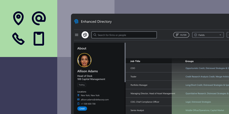Click in the firms or people search field
The width and height of the screenshot is (229, 114).
point(126,35)
